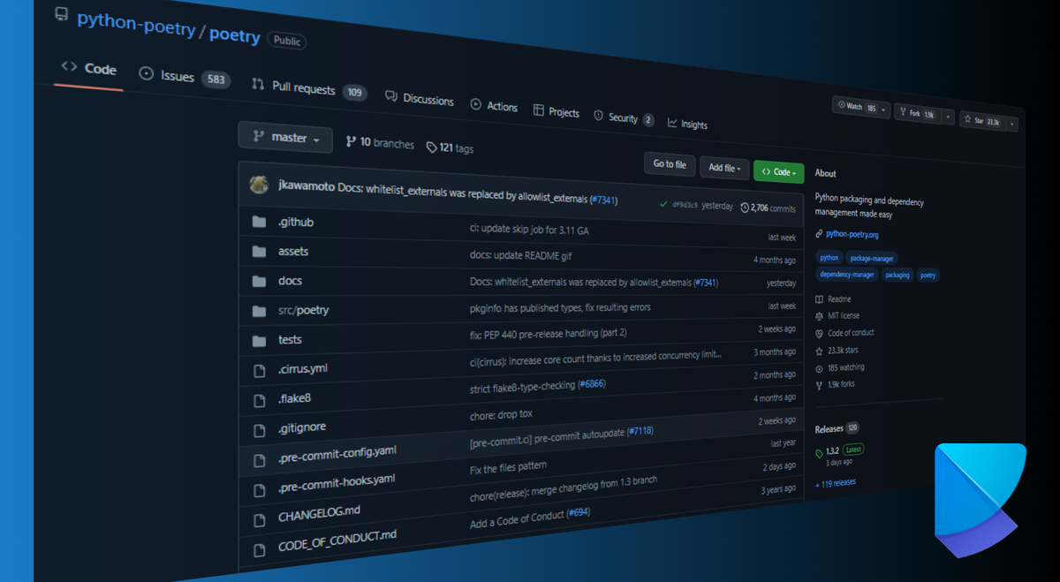This screenshot has width=1060, height=582.
Task: View the 121 tags link
Action: (x=450, y=147)
